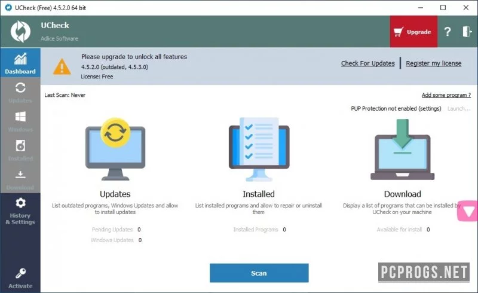Click the exit door icon in header
Screen dimensions: 478x293
[x=467, y=32]
